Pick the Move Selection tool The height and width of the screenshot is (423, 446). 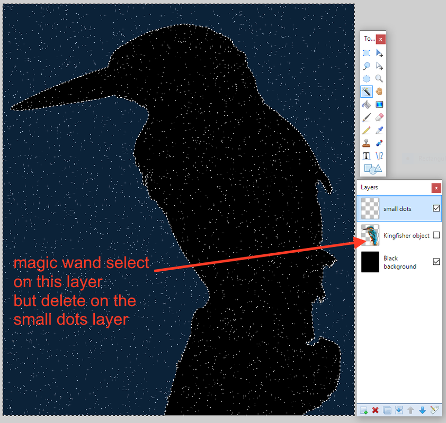379,66
